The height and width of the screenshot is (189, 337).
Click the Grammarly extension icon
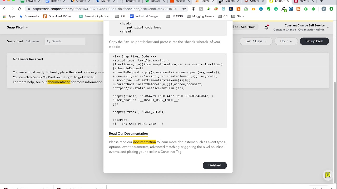coord(276,9)
